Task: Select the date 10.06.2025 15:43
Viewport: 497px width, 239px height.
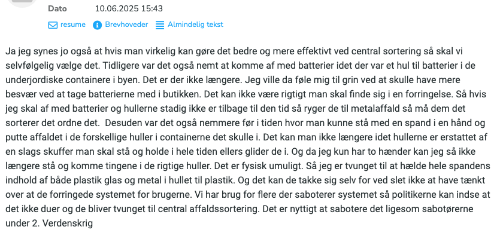Action: (x=129, y=8)
